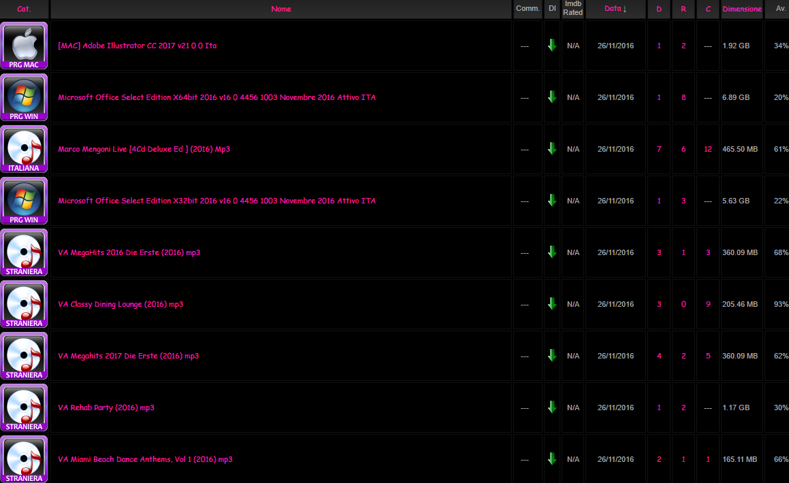The width and height of the screenshot is (789, 483).
Task: Open VA Rehab Party (2016) mp3 link
Action: (x=106, y=407)
